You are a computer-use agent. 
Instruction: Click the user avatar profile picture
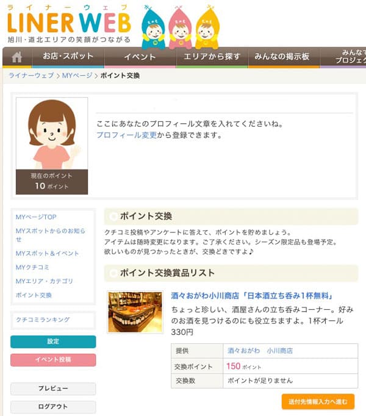tap(52, 134)
